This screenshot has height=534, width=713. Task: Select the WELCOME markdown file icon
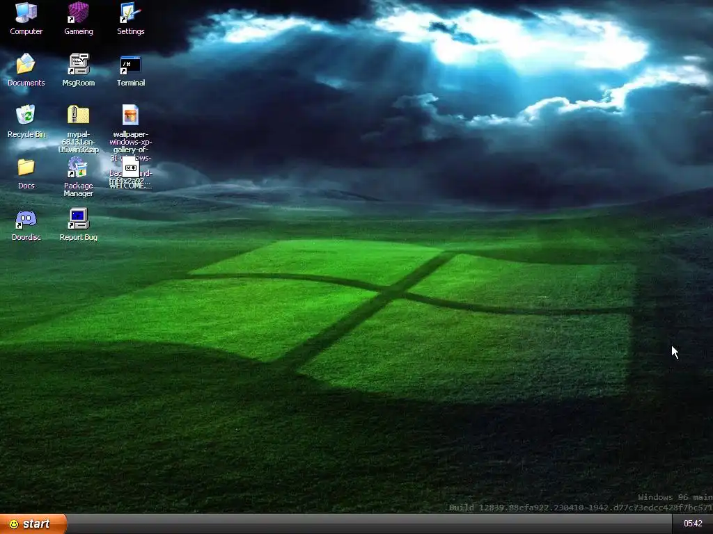(x=130, y=167)
